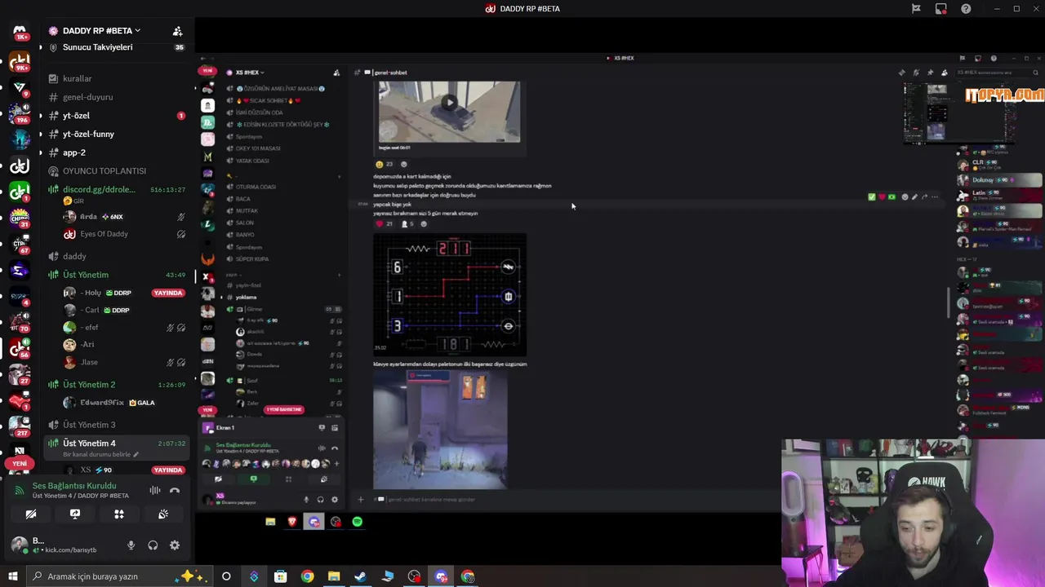Open the Discord direct messages home icon
Screen dimensions: 1045x587
click(20, 32)
